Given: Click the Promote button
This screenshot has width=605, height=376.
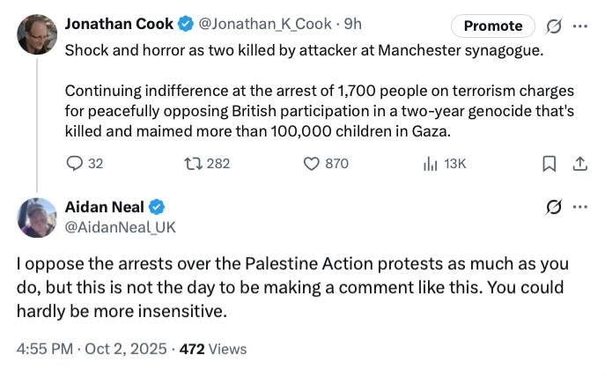Looking at the screenshot, I should [x=492, y=26].
